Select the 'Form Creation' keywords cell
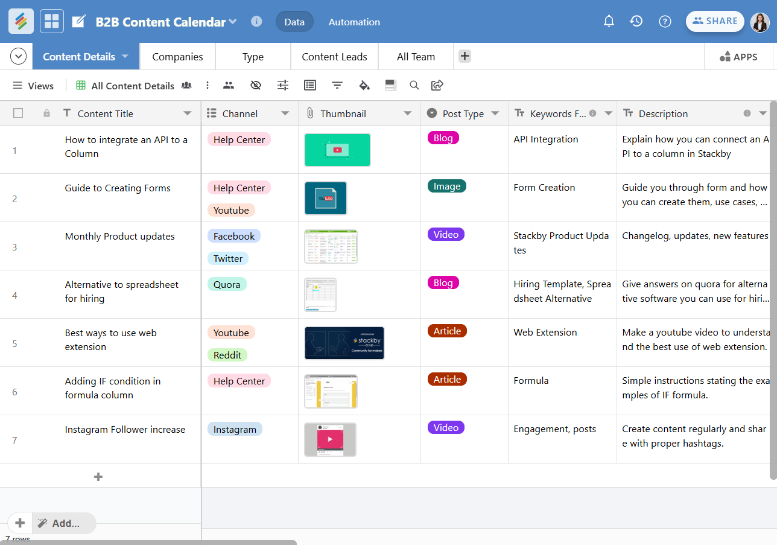777x545 pixels. [562, 197]
